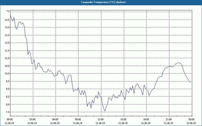202x126 pixels.
Task: Select the '9,0' y-axis label
Action: point(8,89)
